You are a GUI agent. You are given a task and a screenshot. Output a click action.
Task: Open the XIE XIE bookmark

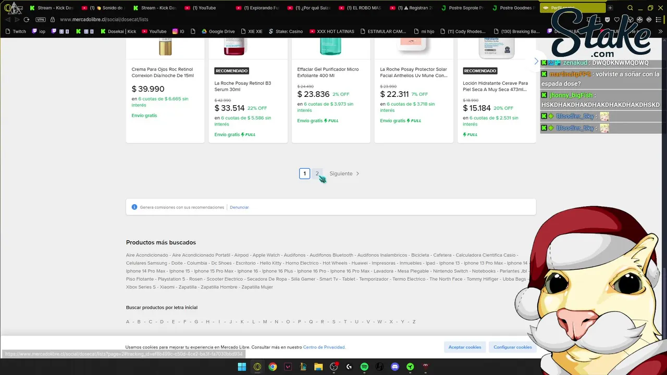251,31
